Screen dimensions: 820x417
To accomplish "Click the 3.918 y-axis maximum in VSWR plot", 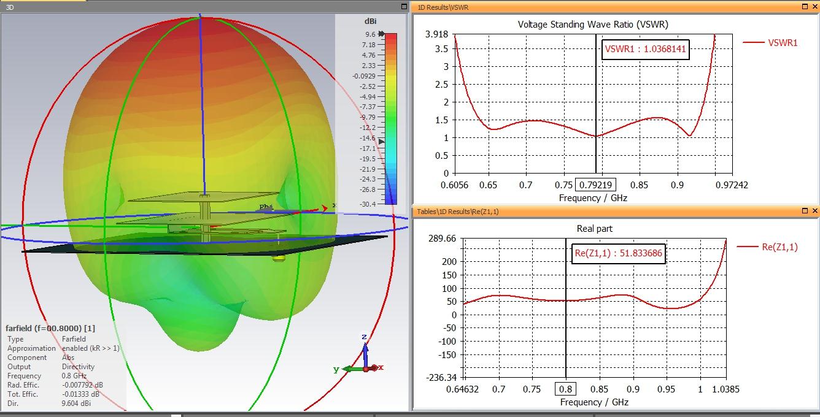I will [x=437, y=34].
